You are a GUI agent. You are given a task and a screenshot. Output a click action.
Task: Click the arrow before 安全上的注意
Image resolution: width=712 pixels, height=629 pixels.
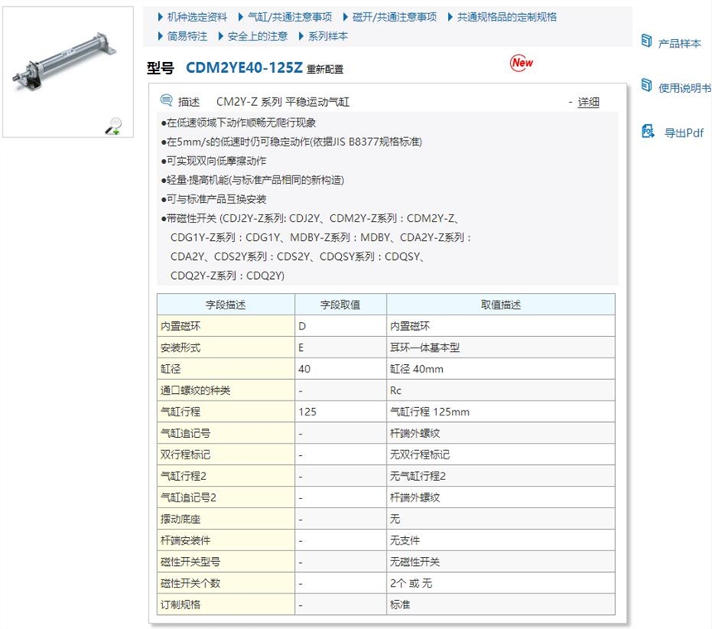pyautogui.click(x=221, y=36)
